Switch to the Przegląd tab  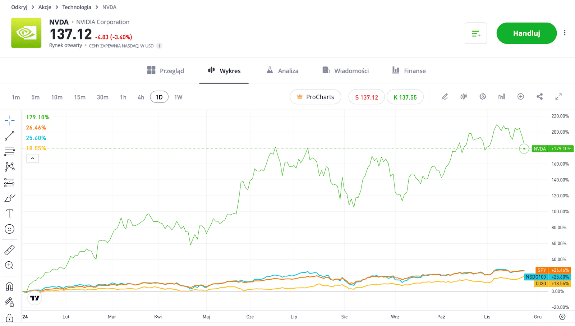(x=166, y=70)
